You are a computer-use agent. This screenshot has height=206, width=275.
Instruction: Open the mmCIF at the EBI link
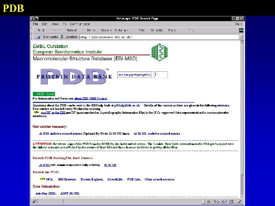click(53, 113)
